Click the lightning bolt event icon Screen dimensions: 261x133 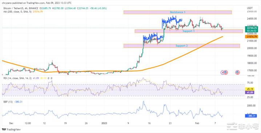(x=222, y=72)
